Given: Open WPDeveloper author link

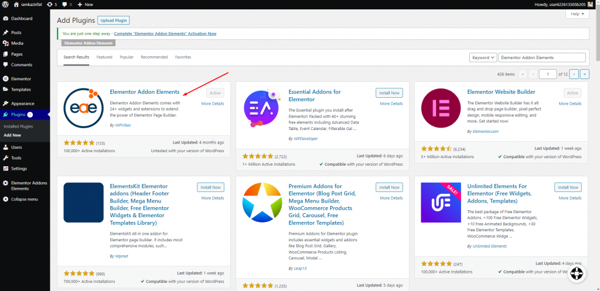Looking at the screenshot, I should [x=306, y=138].
